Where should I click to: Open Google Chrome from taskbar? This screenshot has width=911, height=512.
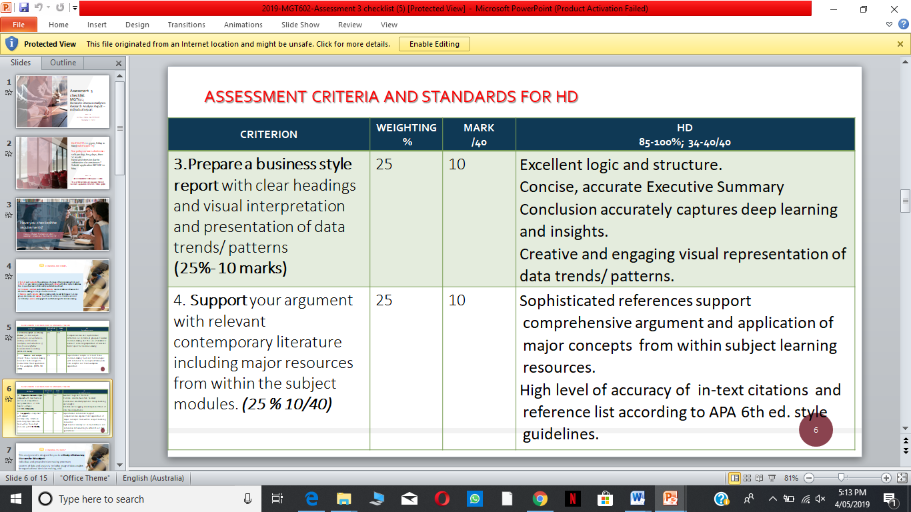(540, 499)
